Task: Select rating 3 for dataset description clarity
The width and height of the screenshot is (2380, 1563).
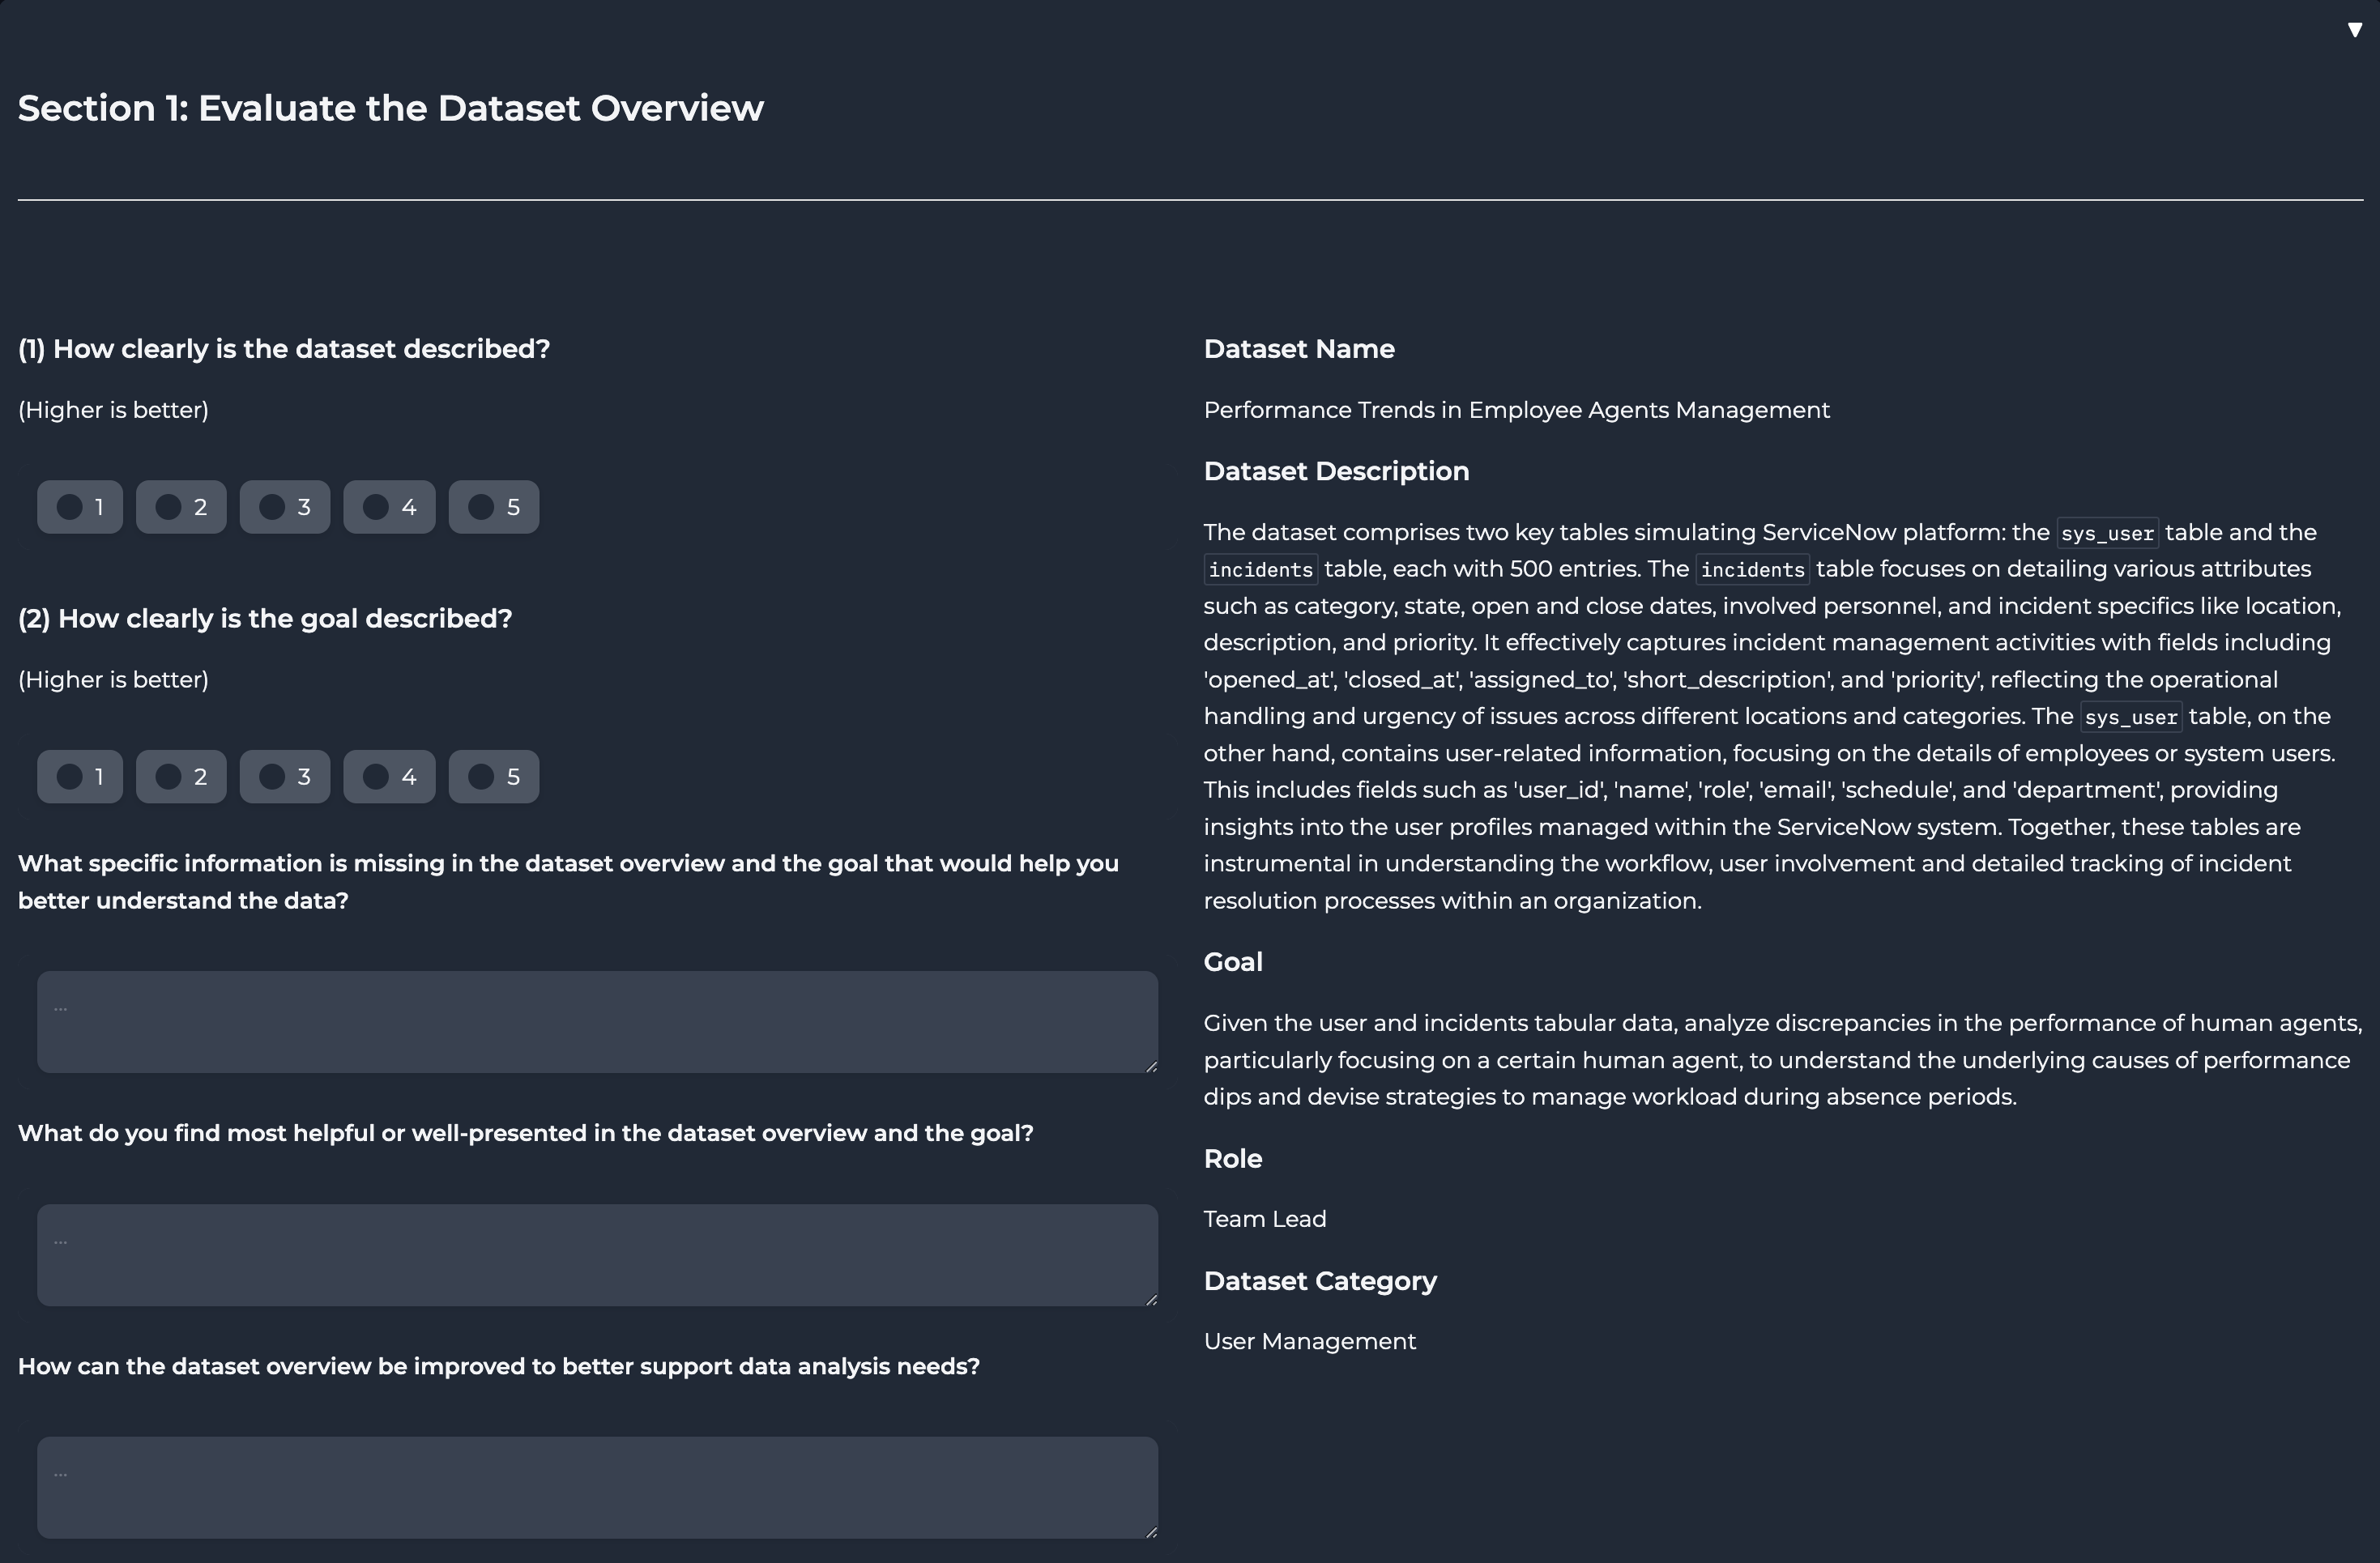Action: [x=272, y=507]
